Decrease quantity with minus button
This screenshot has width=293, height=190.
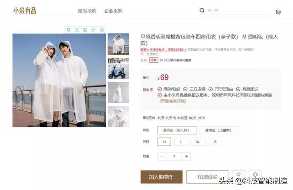tap(162, 157)
